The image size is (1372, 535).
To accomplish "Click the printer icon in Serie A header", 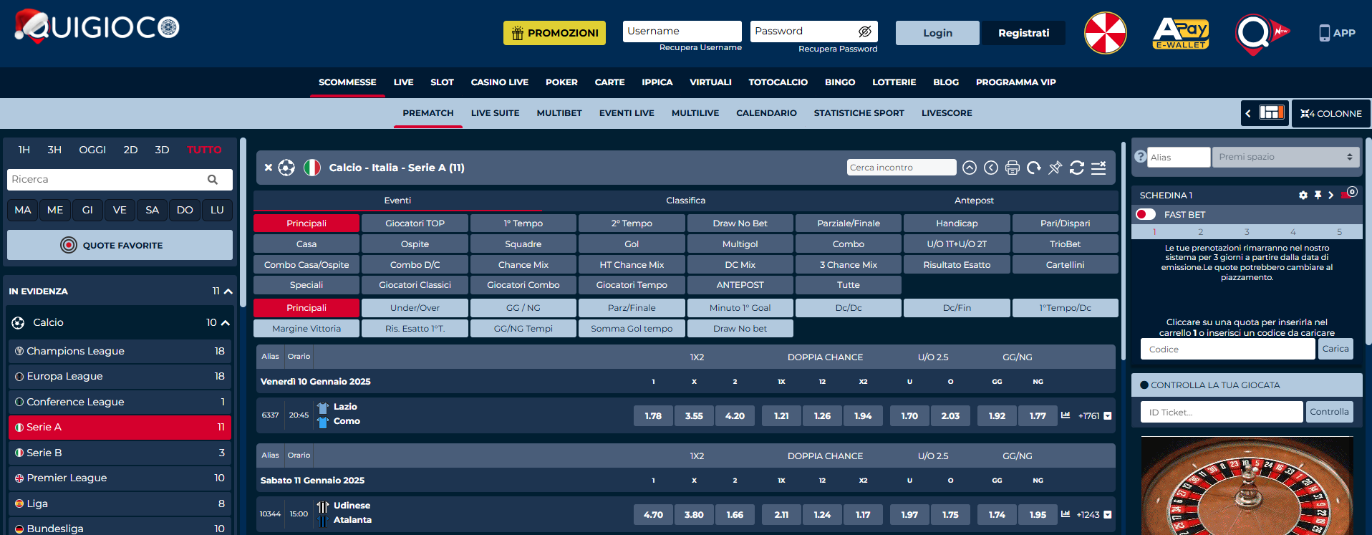I will point(1012,168).
